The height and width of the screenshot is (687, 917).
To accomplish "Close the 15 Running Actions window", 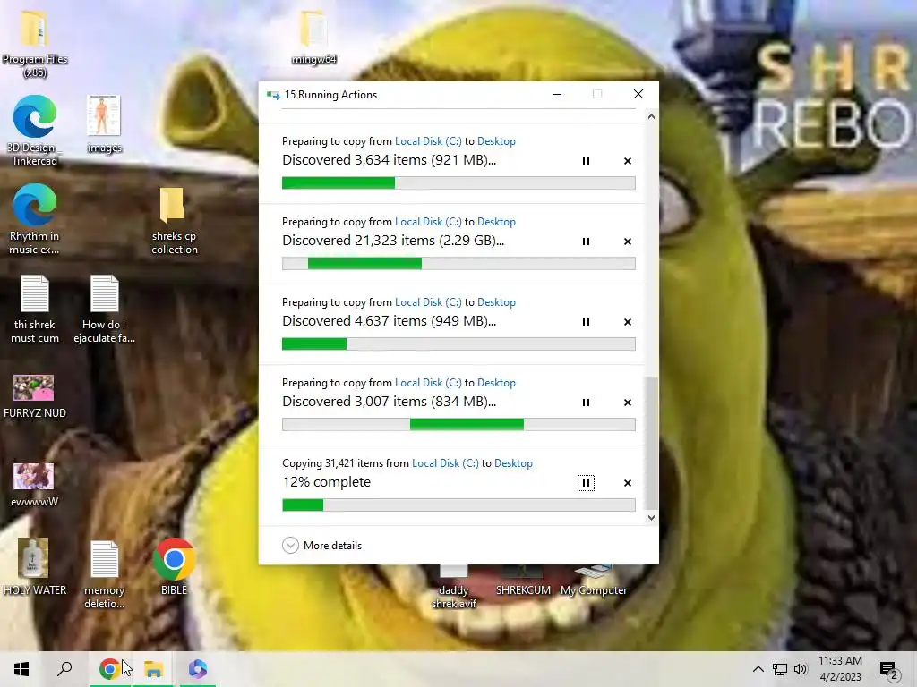I will pyautogui.click(x=638, y=94).
